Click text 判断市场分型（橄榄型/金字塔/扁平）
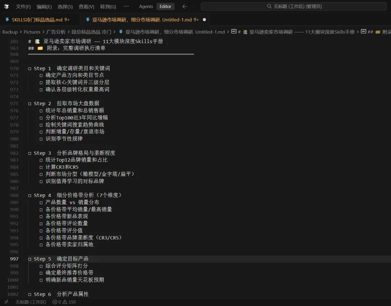Viewport: 391px width, 306px height. click(90, 174)
